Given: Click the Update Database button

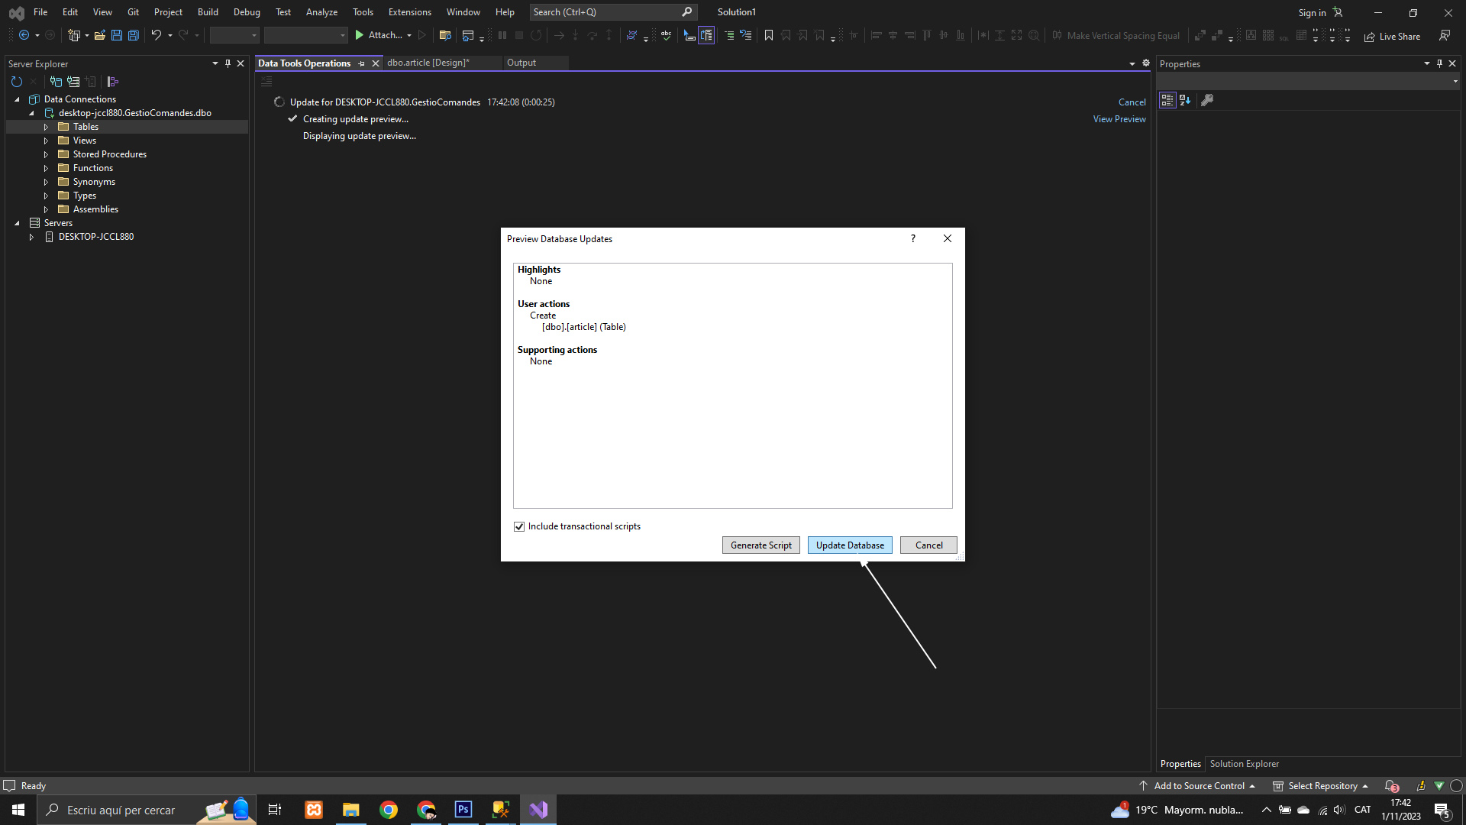Looking at the screenshot, I should pos(849,545).
